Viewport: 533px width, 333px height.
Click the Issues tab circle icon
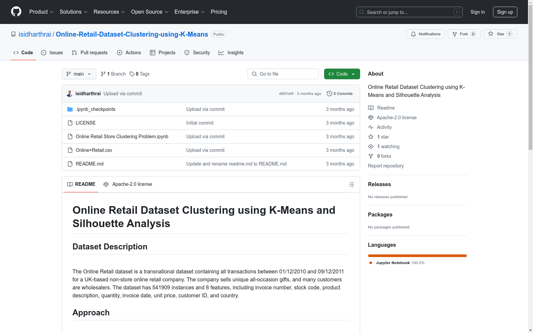pyautogui.click(x=44, y=53)
